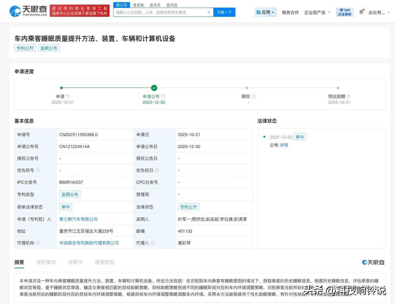This screenshot has height=304, width=395.
Task: Click the help icon next to 预估到期
Action: (348, 96)
